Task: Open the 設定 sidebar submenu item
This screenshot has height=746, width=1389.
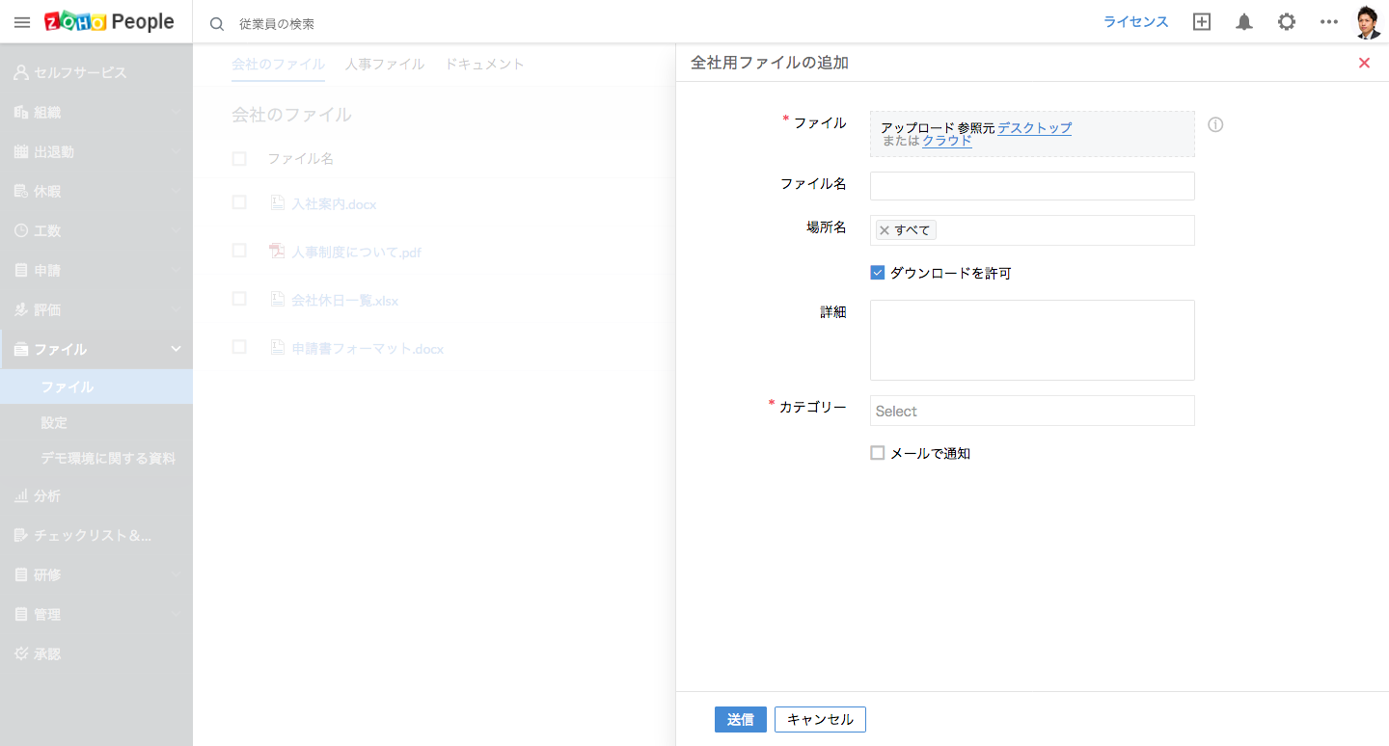Action: 54,423
